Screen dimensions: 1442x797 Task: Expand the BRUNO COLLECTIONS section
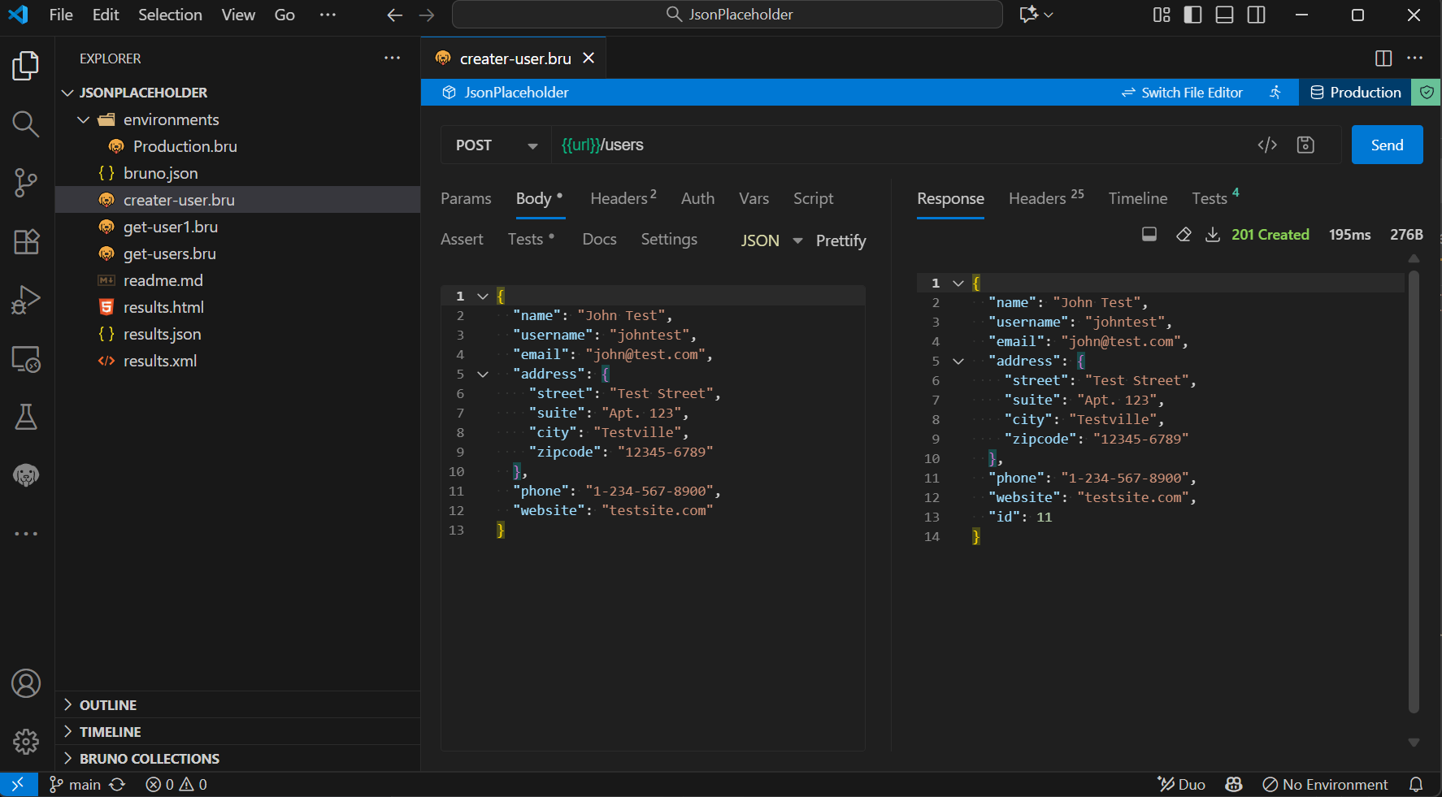149,758
